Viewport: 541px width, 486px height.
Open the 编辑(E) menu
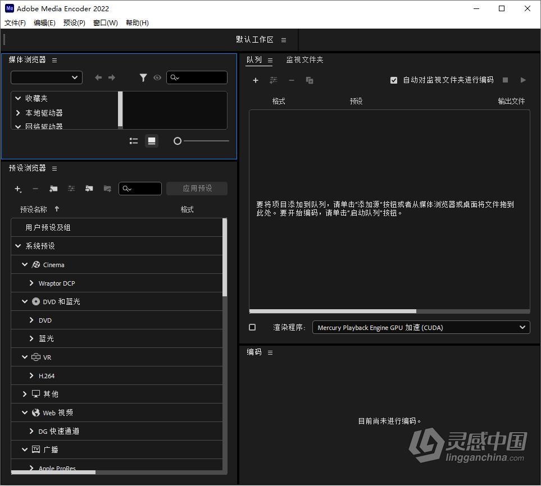44,23
